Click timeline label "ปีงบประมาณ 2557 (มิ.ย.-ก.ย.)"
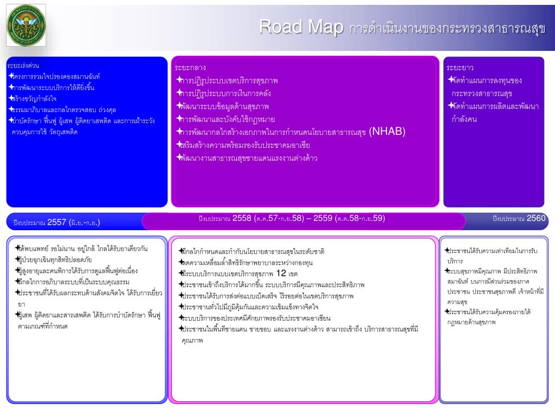555x416 pixels. [56, 223]
